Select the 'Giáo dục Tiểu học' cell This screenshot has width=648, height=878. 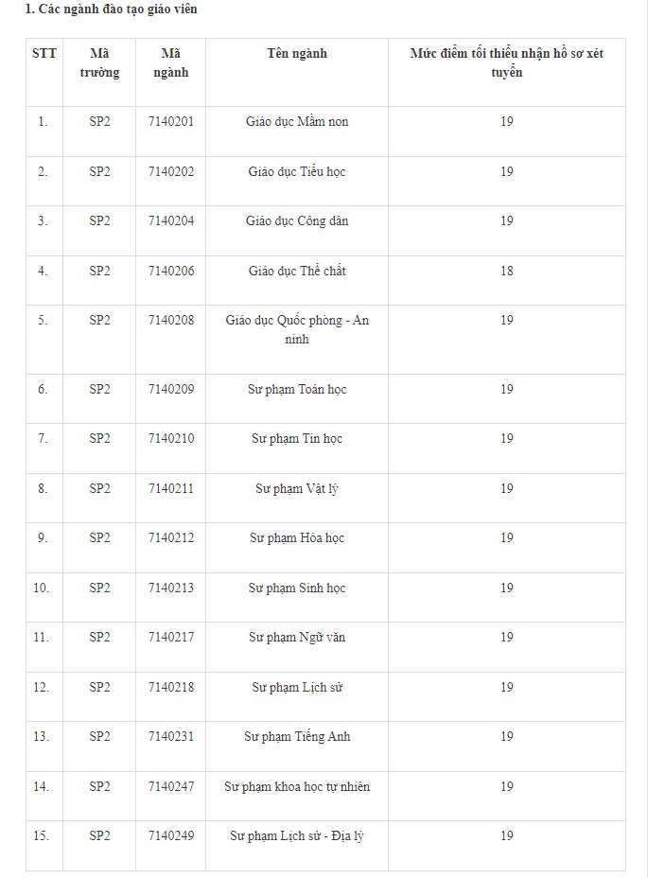click(x=296, y=172)
